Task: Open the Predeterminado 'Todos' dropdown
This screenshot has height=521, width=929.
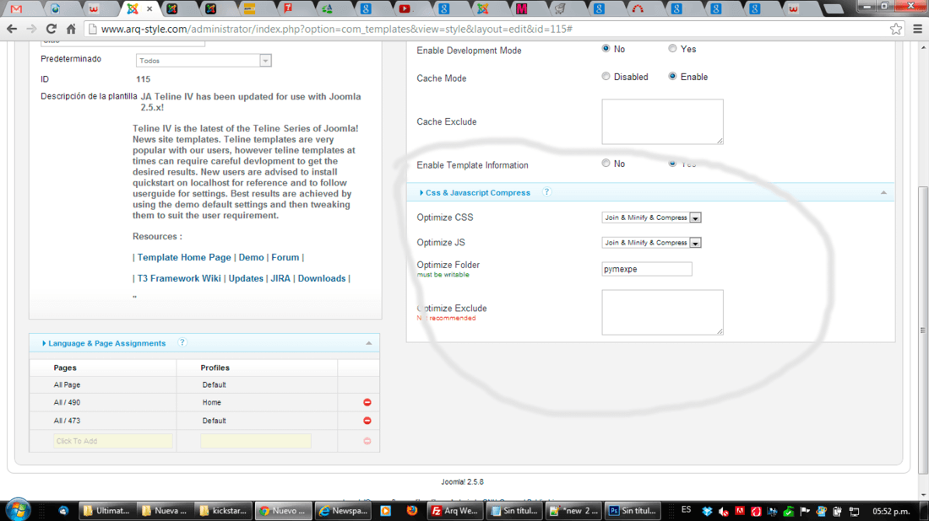Action: [204, 61]
